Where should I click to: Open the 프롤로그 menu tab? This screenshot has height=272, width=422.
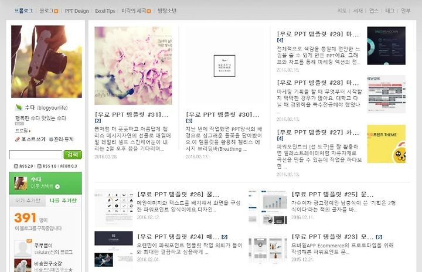[23, 11]
